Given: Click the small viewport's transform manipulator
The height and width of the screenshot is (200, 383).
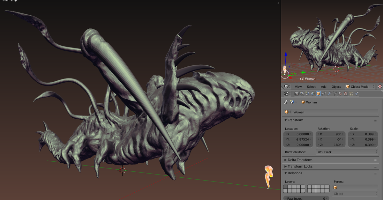Looking at the screenshot, I should [x=285, y=74].
